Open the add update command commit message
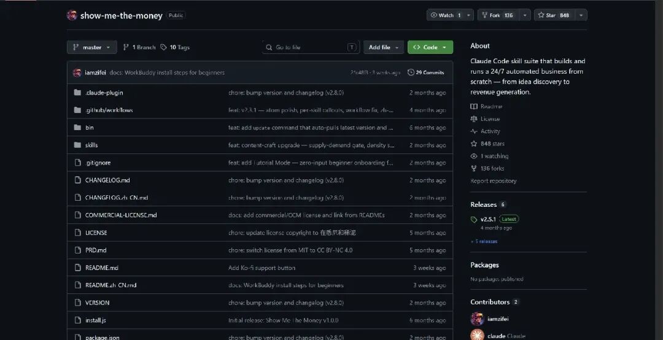This screenshot has height=340, width=663. pyautogui.click(x=311, y=128)
